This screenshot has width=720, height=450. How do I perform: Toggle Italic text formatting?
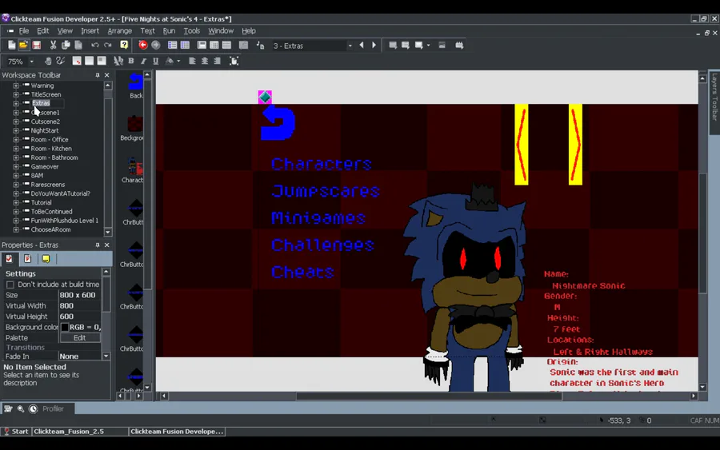[144, 61]
